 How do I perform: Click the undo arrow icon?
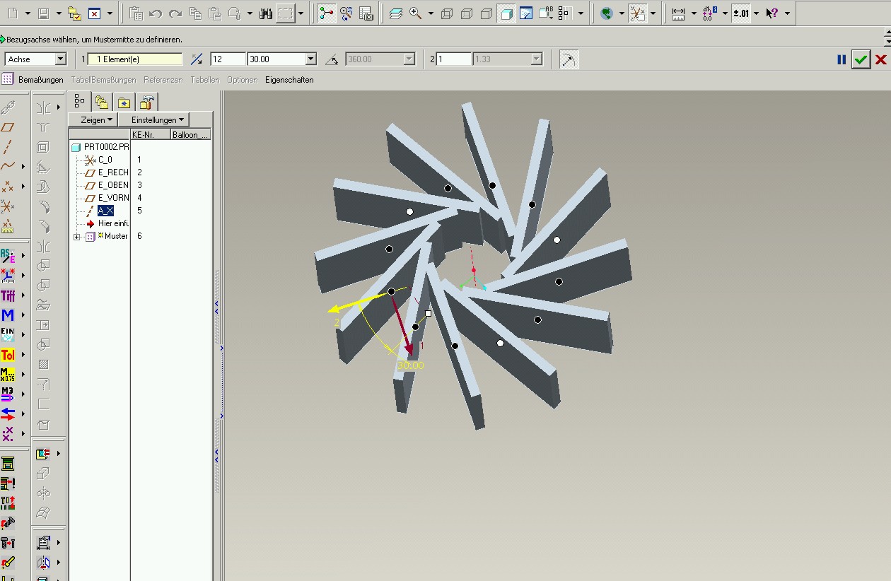[156, 13]
